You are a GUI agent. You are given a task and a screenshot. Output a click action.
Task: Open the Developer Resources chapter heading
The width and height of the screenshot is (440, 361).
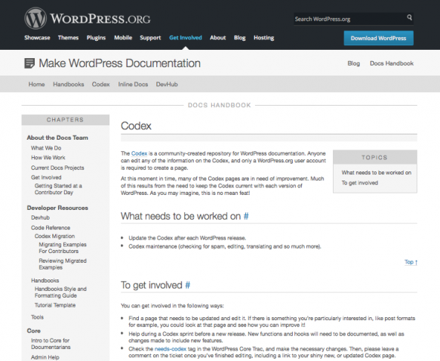pyautogui.click(x=57, y=208)
